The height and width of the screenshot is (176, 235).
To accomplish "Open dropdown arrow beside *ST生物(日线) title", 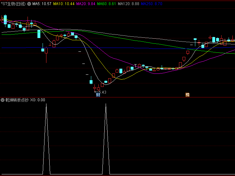I will pos(29,4).
